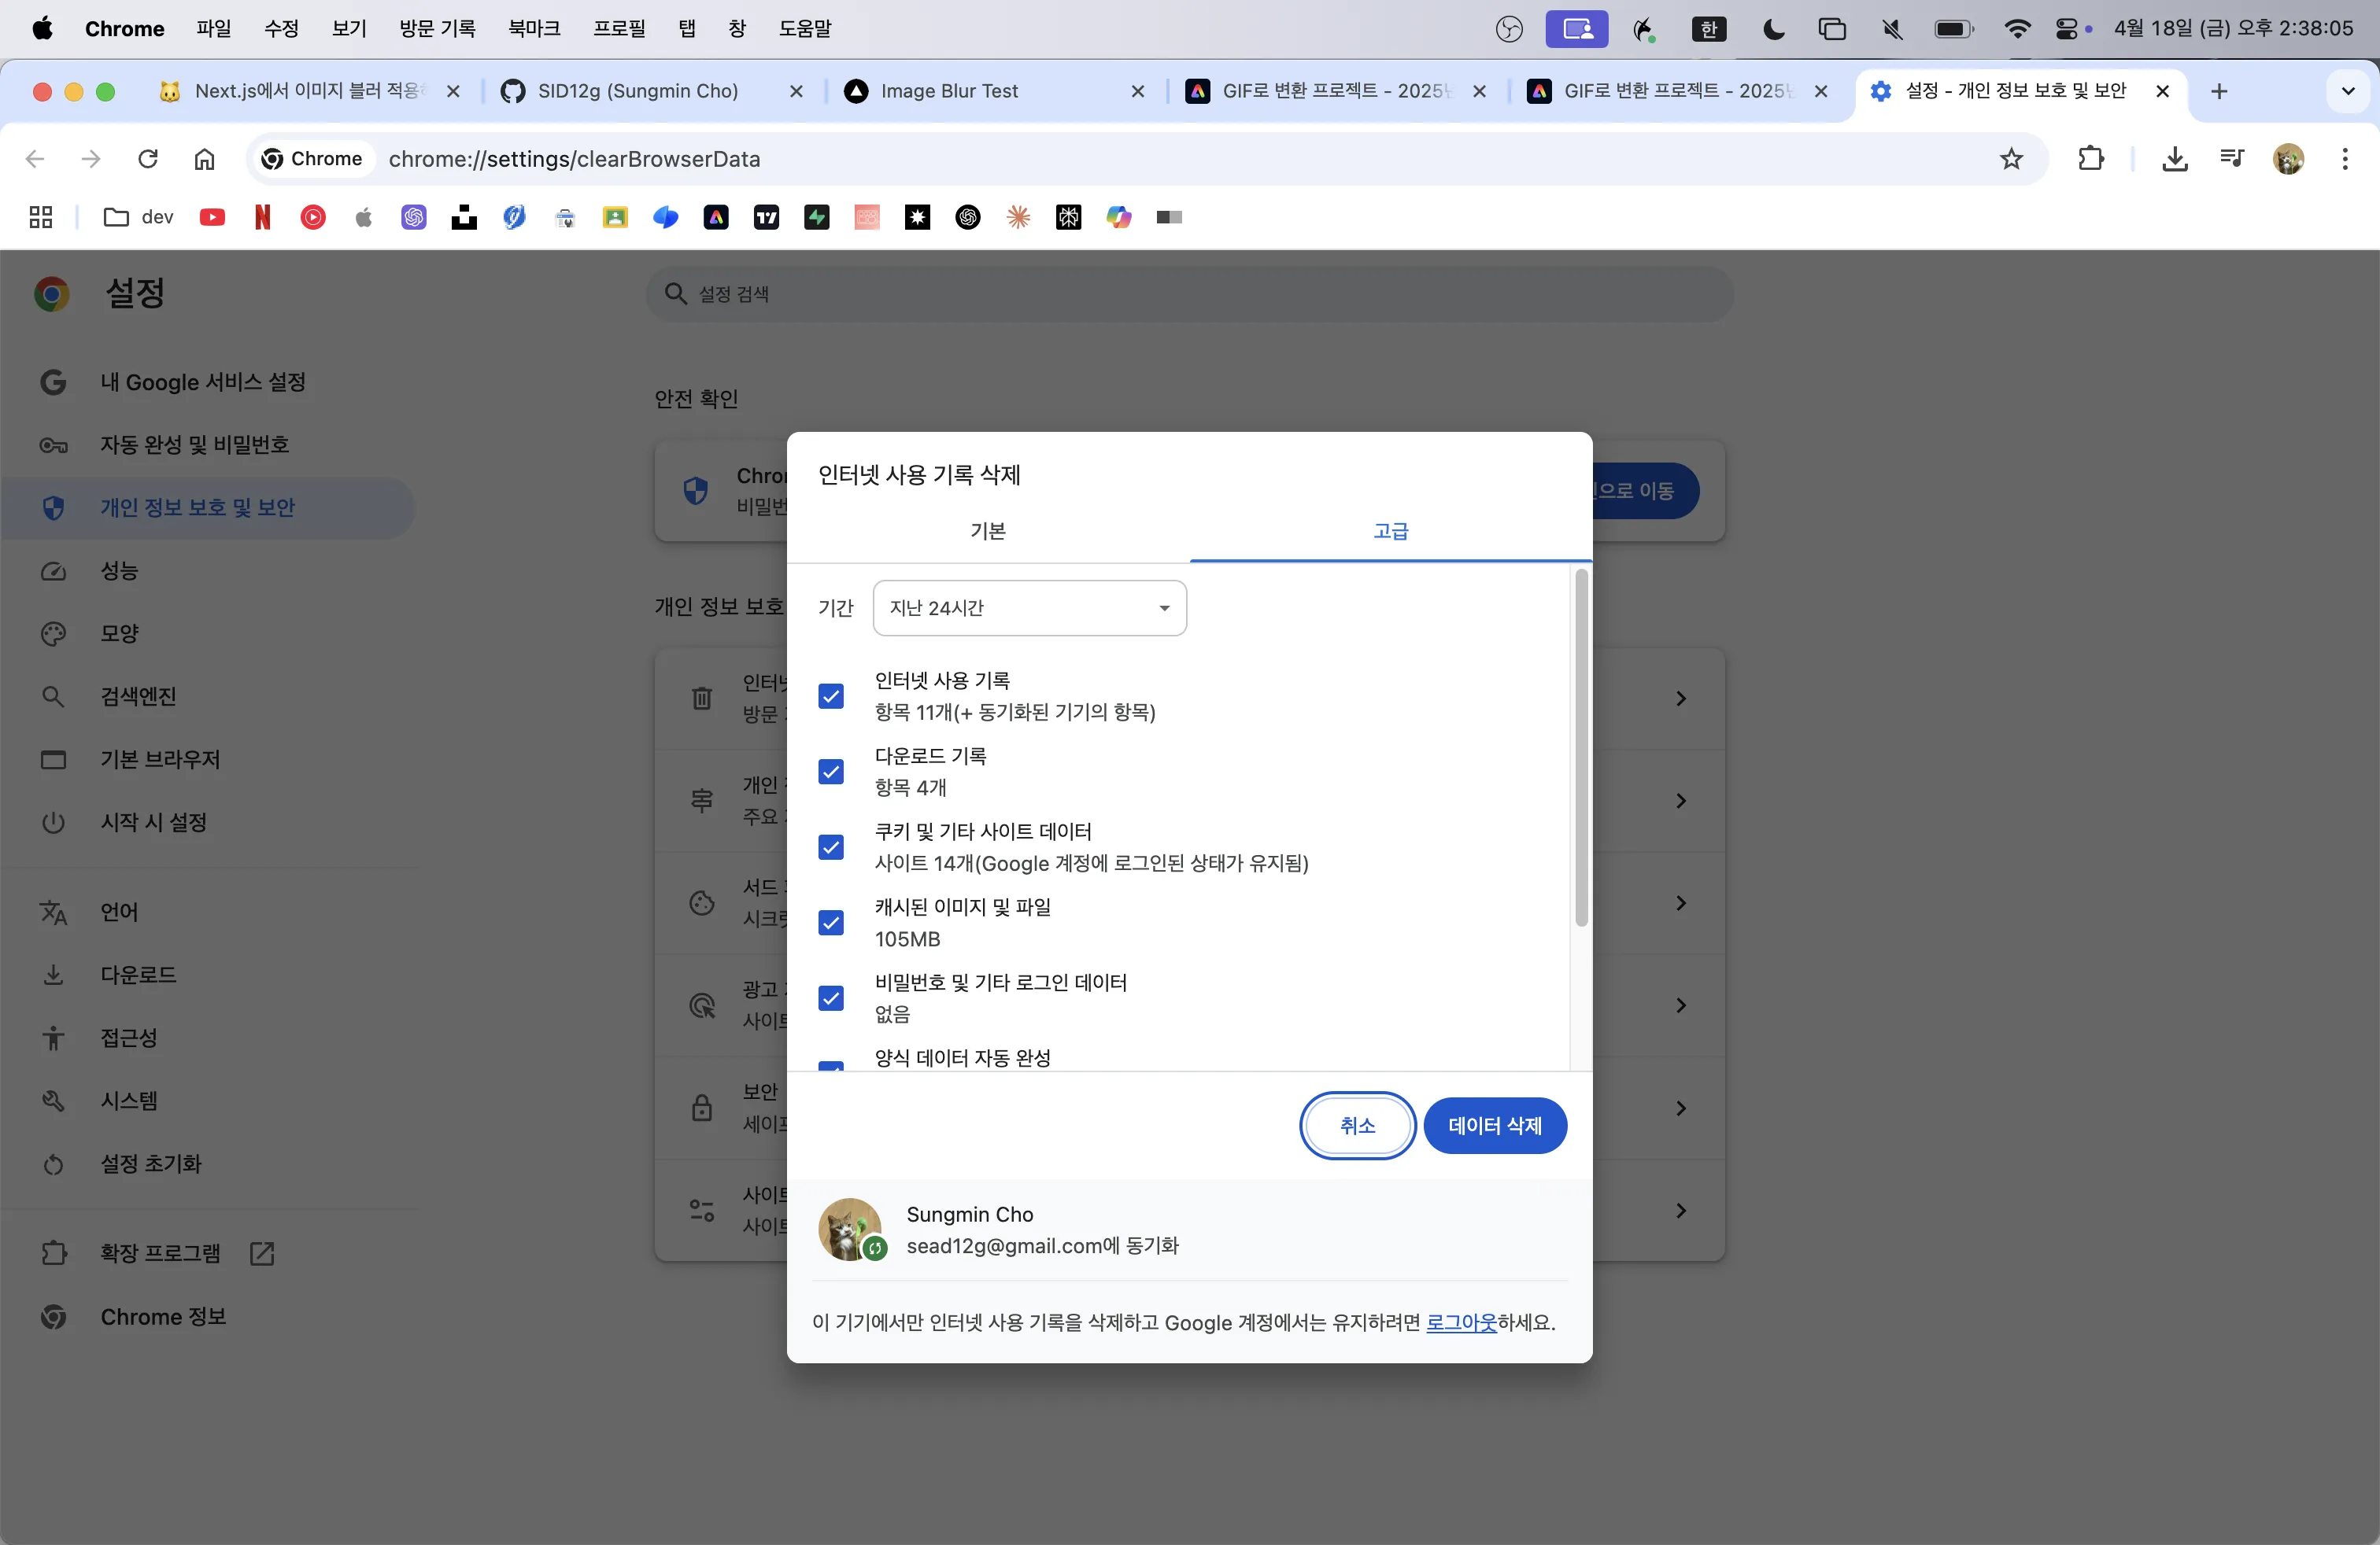The height and width of the screenshot is (1545, 2380).
Task: Open the 기간 time range dropdown
Action: point(1029,607)
